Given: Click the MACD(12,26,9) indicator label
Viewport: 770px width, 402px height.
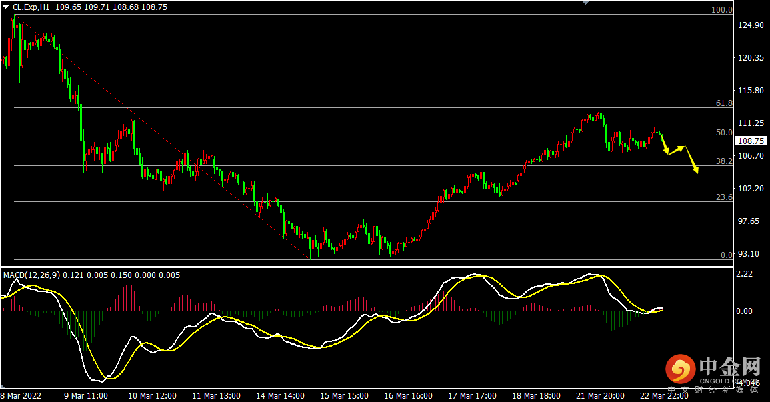Looking at the screenshot, I should pyautogui.click(x=32, y=275).
